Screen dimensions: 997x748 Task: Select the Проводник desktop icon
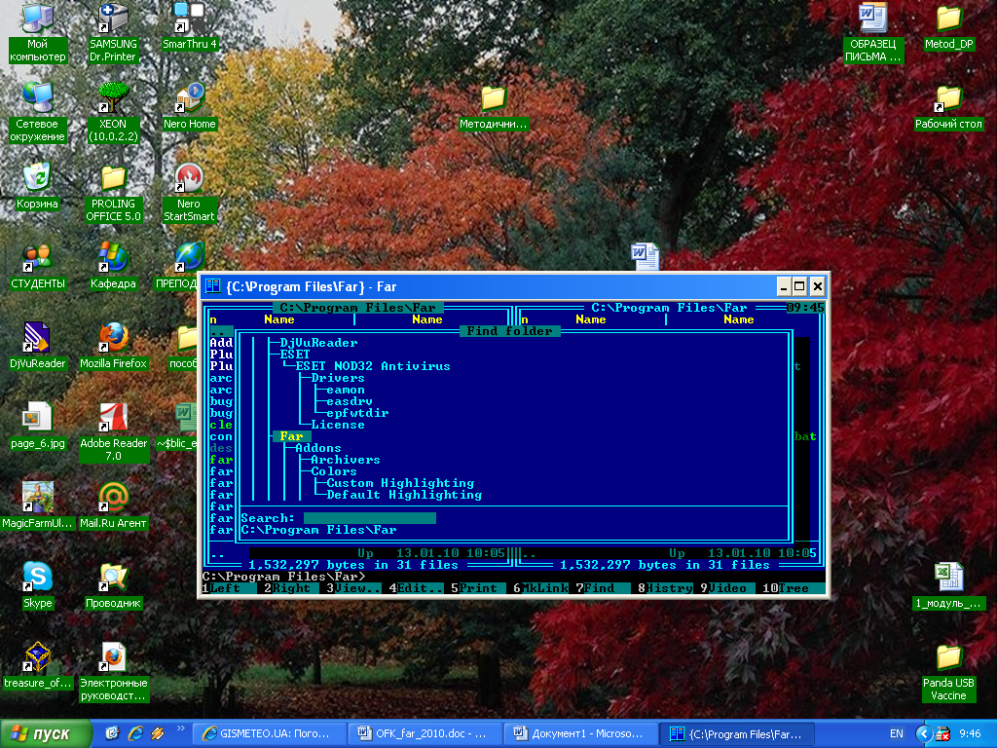coord(113,587)
